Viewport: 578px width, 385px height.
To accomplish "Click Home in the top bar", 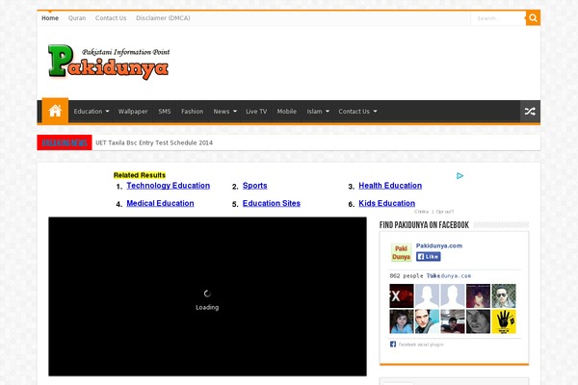I will pos(50,18).
